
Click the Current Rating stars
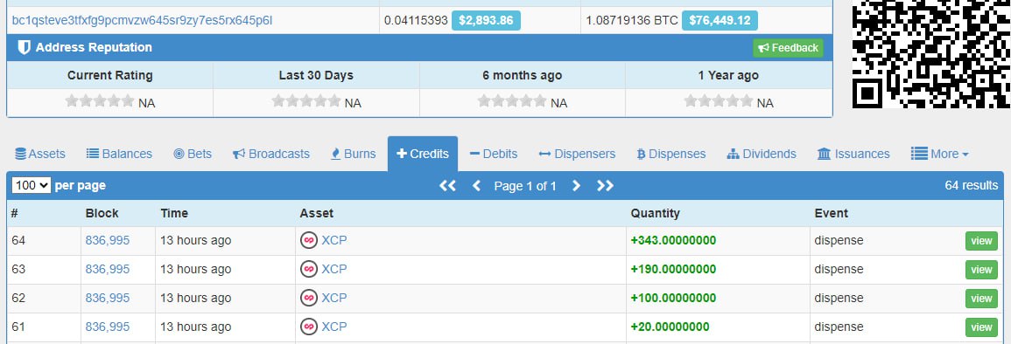[x=100, y=101]
